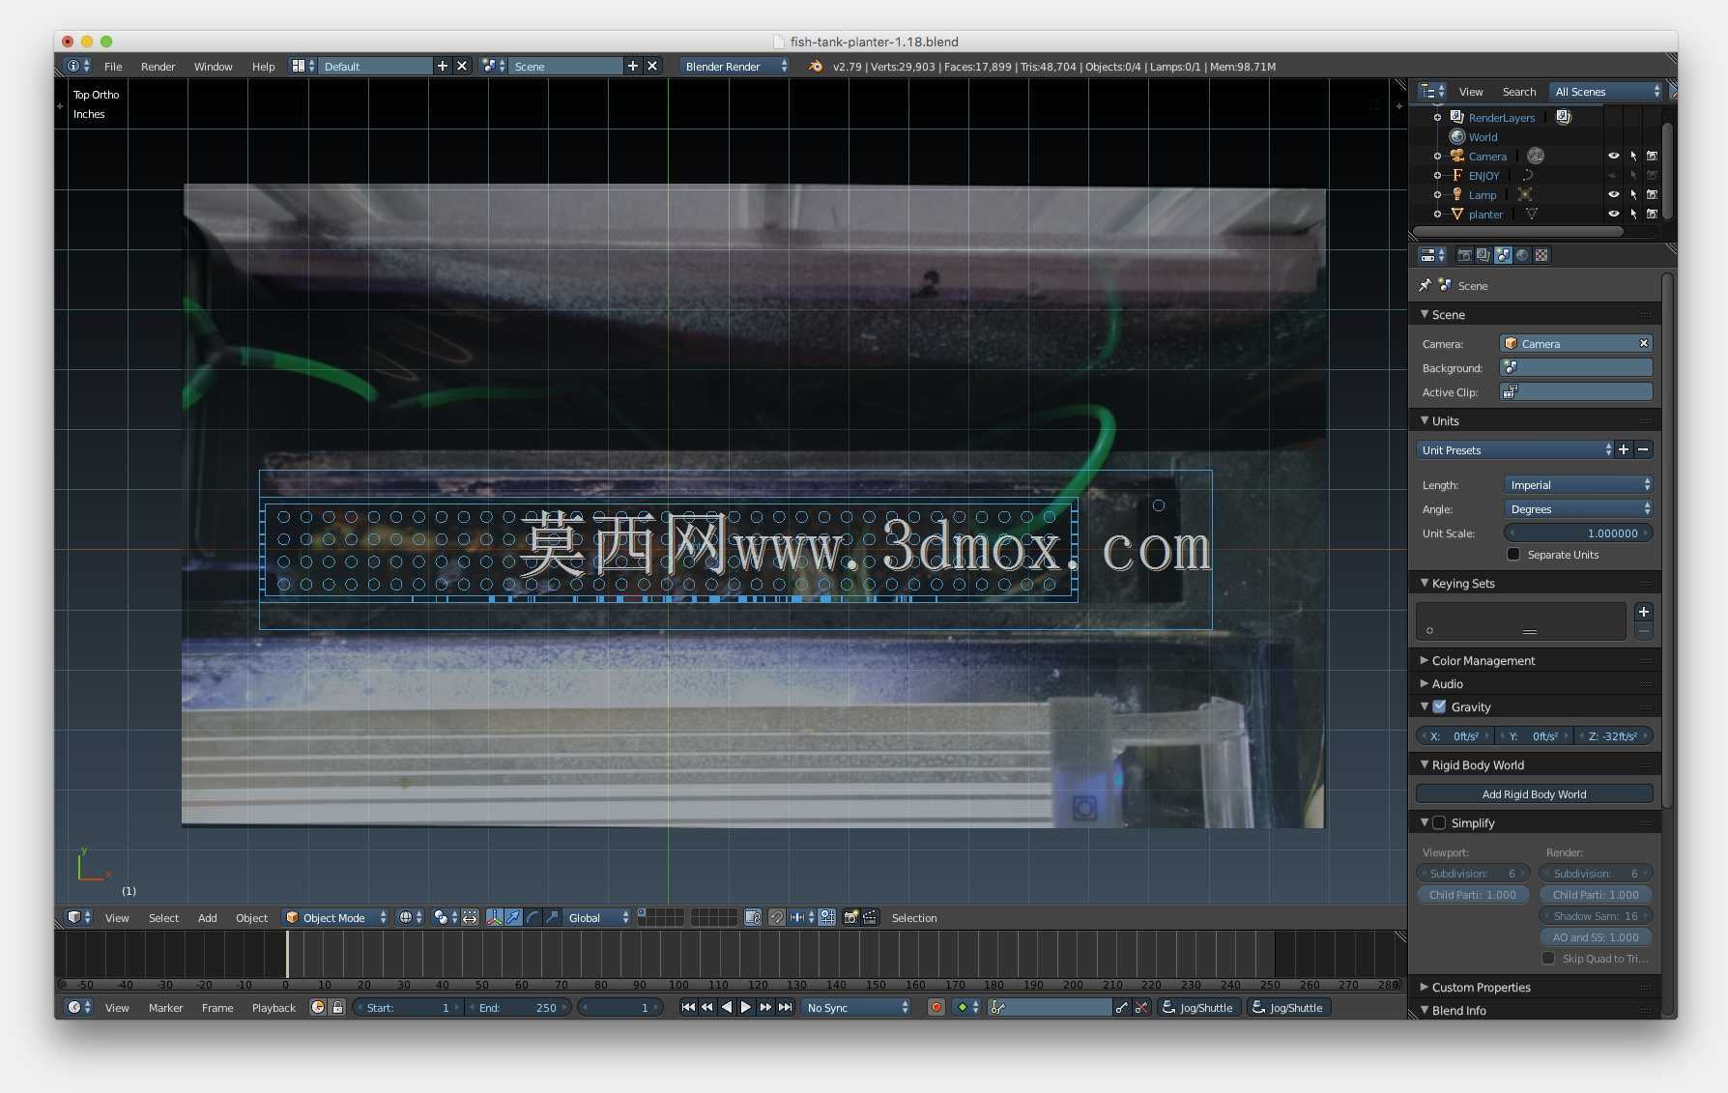Screen dimensions: 1728x1093
Task: Play the animation forward
Action: (x=746, y=1007)
